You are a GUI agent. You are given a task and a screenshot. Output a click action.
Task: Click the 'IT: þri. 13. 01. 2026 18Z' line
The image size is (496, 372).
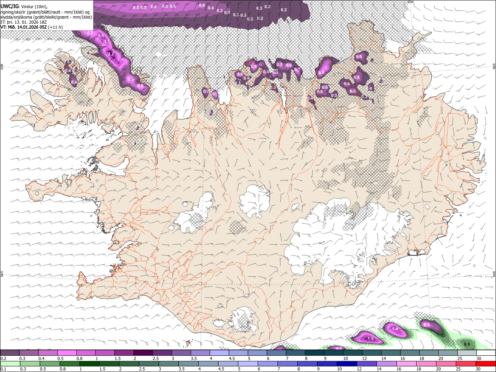tap(24, 22)
